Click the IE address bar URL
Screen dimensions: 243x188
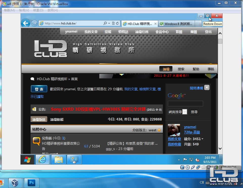[x=61, y=23]
